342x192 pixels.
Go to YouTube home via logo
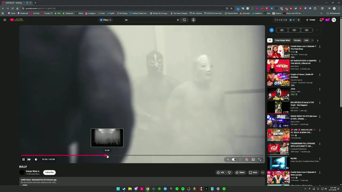click(17, 20)
